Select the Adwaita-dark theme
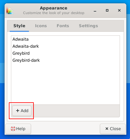This screenshot has height=139, width=130. 65,46
